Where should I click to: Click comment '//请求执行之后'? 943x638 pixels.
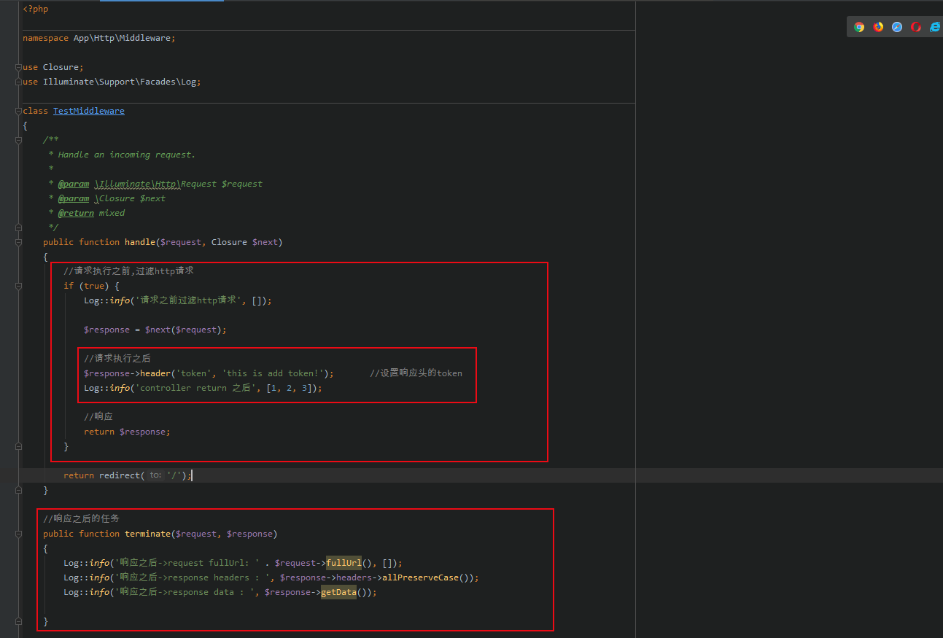pos(117,359)
